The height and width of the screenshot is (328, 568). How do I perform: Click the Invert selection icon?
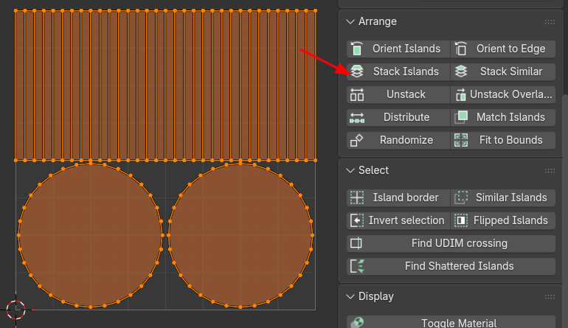tap(357, 220)
